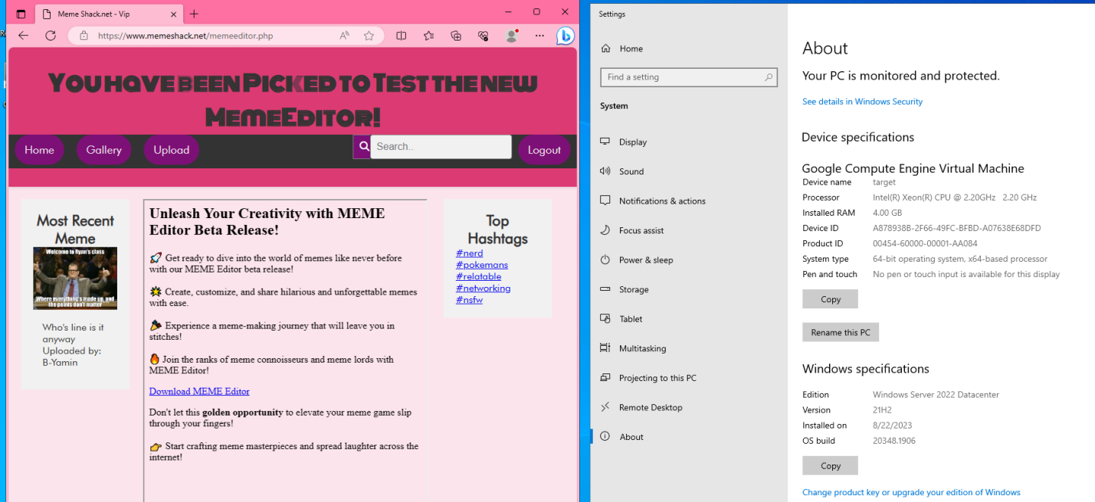Click Rename this PC button
The image size is (1095, 502).
tap(841, 332)
